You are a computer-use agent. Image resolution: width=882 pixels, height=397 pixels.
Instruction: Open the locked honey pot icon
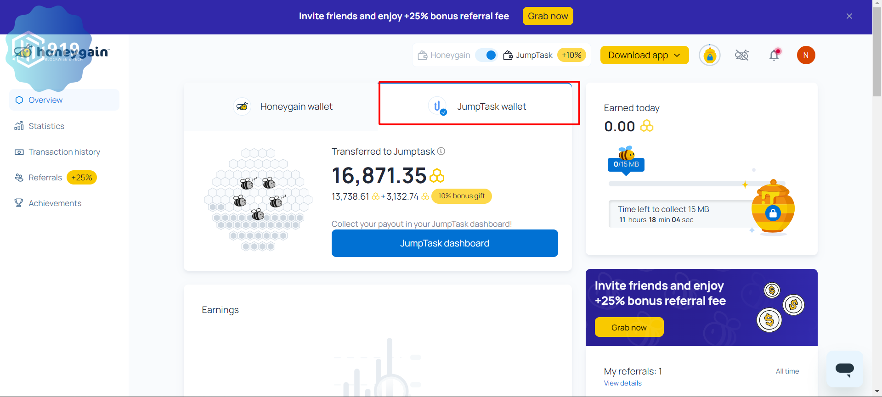click(710, 56)
